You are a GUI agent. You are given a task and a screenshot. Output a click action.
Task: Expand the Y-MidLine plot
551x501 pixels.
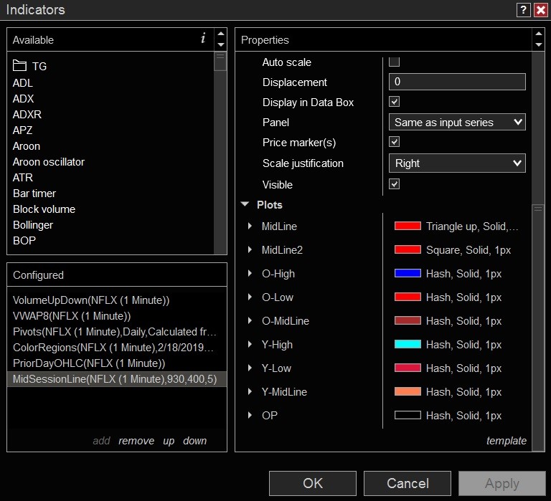pyautogui.click(x=250, y=391)
